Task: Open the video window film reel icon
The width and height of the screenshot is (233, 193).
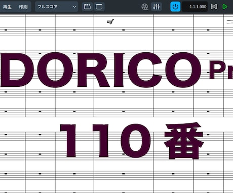Action: 145,7
